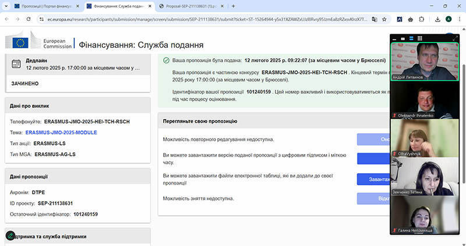Expand the video call panel to fullscreen
Viewport: 466px width, 246px height.
[x=455, y=38]
